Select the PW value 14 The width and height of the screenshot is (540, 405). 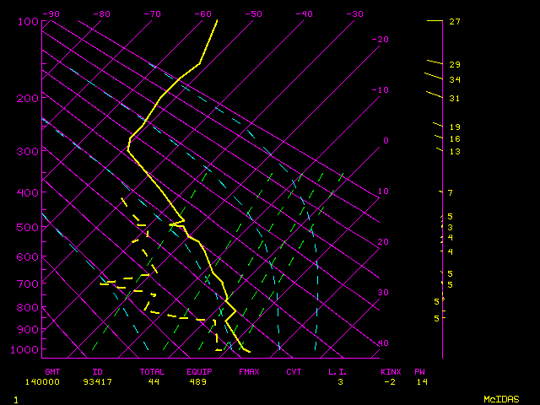click(420, 382)
